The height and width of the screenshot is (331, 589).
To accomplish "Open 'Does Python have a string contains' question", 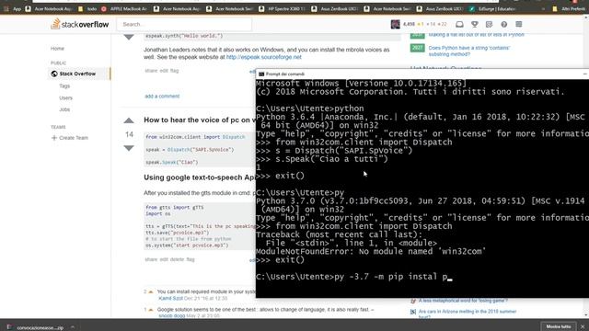I will 469,51.
